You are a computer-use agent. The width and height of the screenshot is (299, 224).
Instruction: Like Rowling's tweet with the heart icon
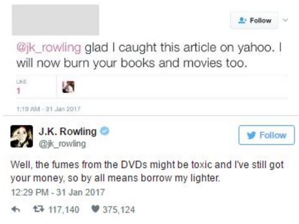[95, 209]
